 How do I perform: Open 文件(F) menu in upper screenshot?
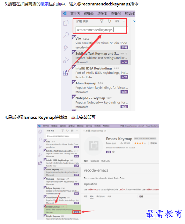75,13
